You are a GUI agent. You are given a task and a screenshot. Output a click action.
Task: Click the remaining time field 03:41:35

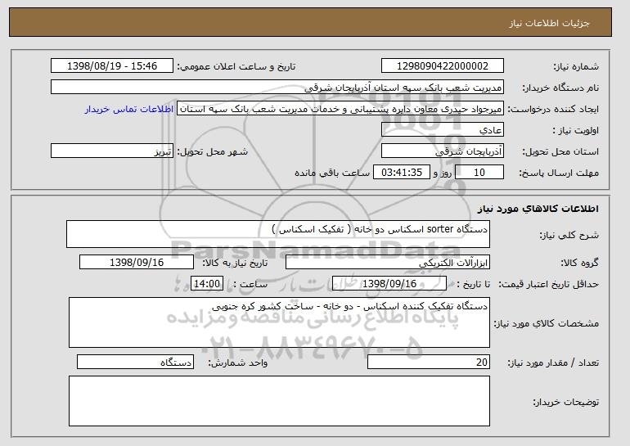pos(402,173)
